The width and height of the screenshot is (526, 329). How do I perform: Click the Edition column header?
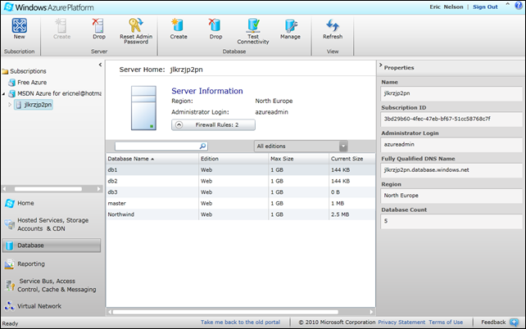click(x=234, y=159)
